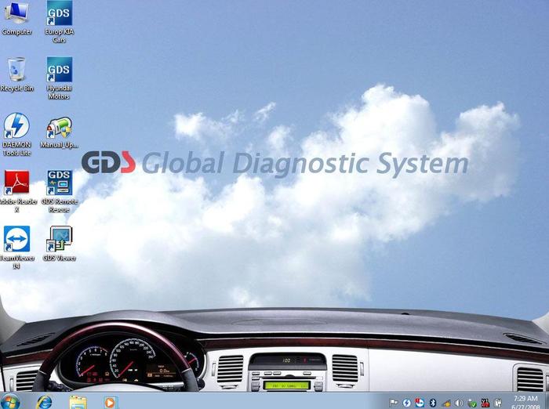
Task: Click the Windows Start button
Action: (13, 401)
